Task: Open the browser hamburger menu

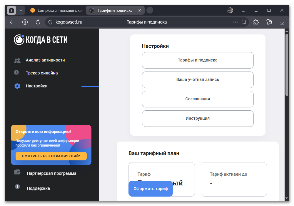Action: tap(243, 10)
